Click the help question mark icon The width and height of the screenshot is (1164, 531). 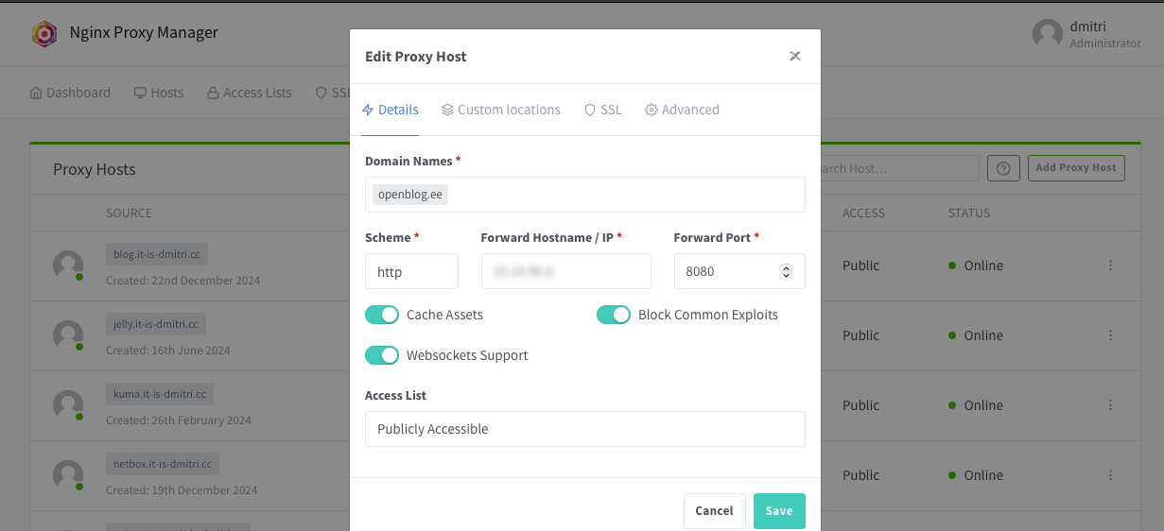pos(1003,168)
